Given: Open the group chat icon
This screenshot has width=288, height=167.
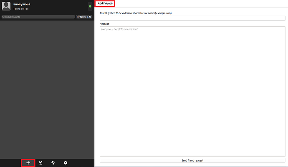Looking at the screenshot, I should pos(40,162).
